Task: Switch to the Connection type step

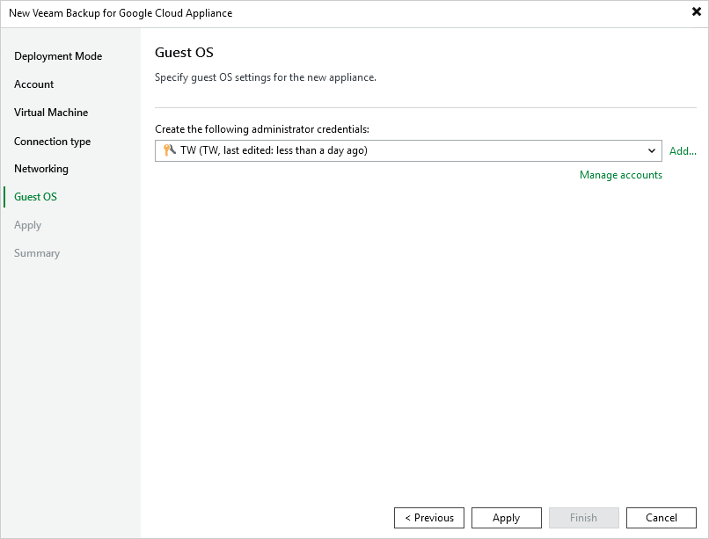Action: point(53,142)
